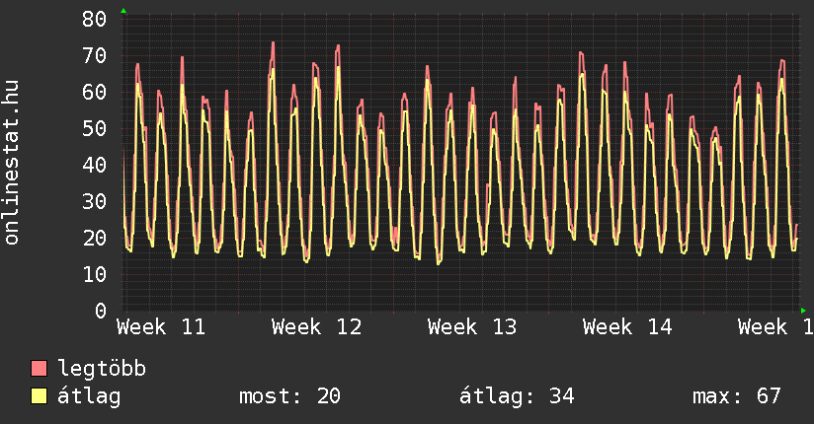Screen dimensions: 814x424
Task: Select the legtöbb legend label
Action: point(103,370)
